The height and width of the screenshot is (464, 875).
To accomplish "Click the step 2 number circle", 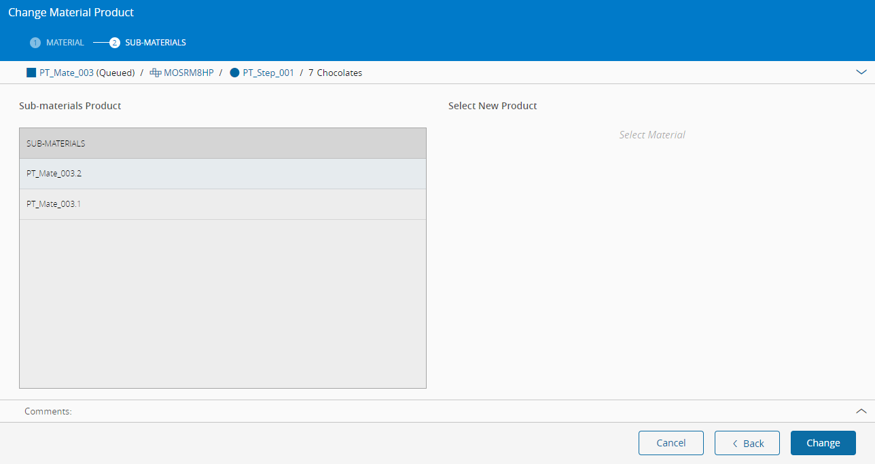I will 115,43.
